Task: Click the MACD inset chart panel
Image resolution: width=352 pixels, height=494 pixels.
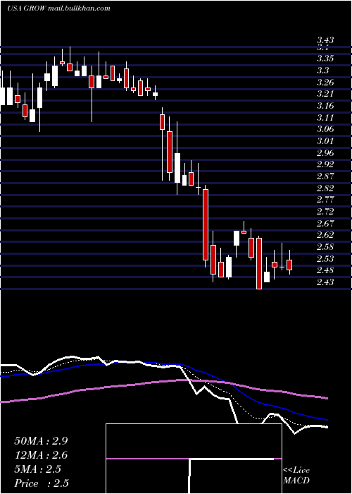Action: coord(194,459)
